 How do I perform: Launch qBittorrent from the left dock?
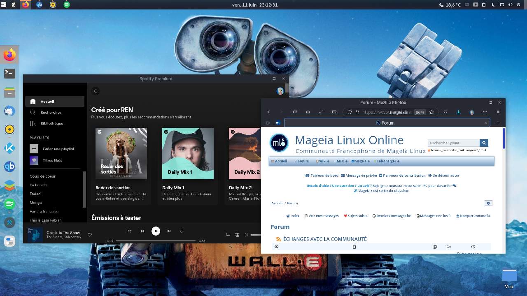[x=9, y=166]
